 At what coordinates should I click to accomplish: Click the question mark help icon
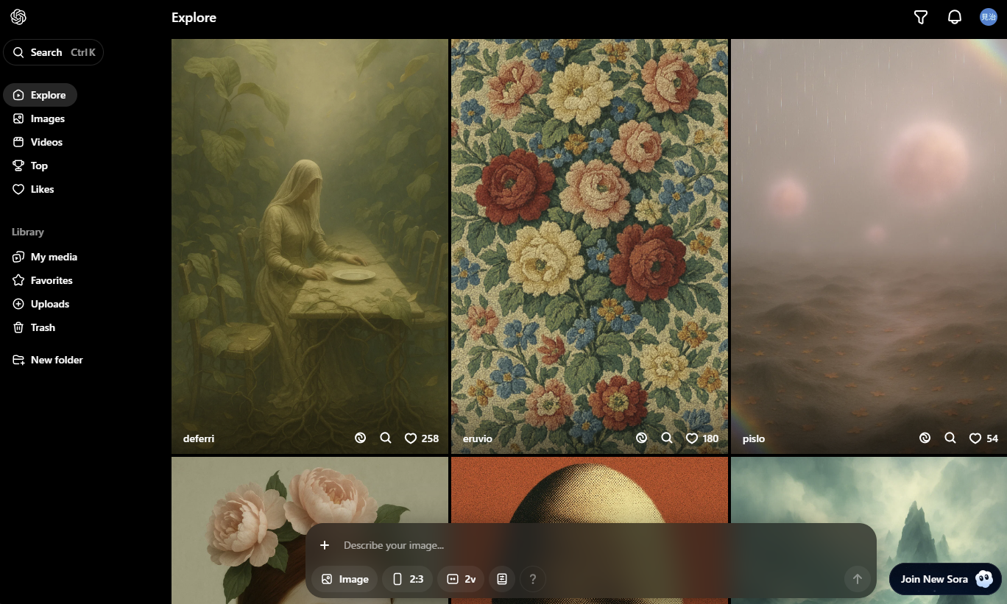point(533,579)
